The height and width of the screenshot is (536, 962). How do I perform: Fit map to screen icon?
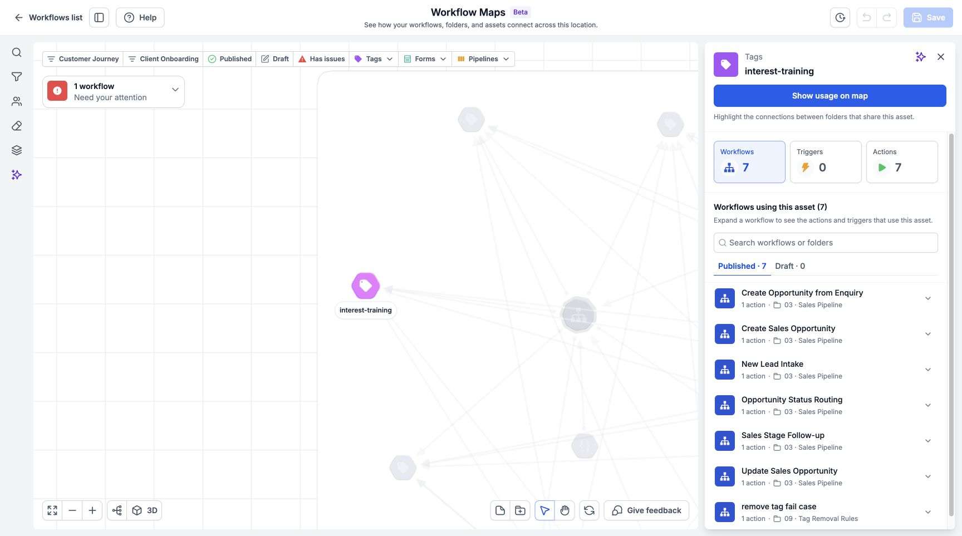point(52,510)
